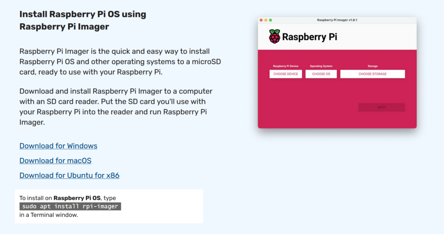Open the CHOOSE OS selector

tap(321, 74)
